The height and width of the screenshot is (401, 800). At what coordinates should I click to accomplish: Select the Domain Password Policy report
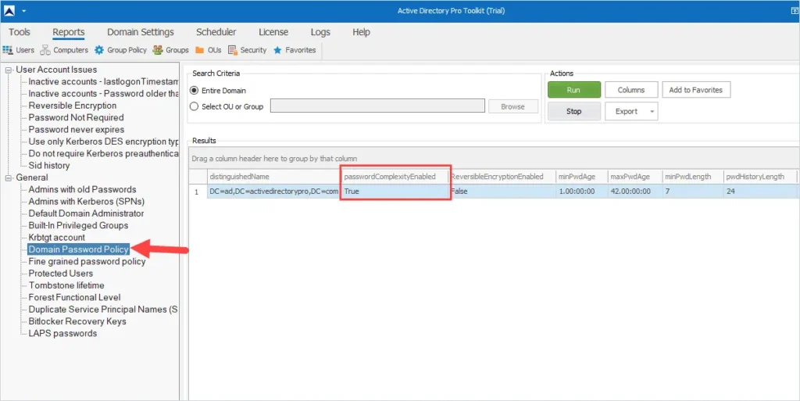tap(79, 249)
